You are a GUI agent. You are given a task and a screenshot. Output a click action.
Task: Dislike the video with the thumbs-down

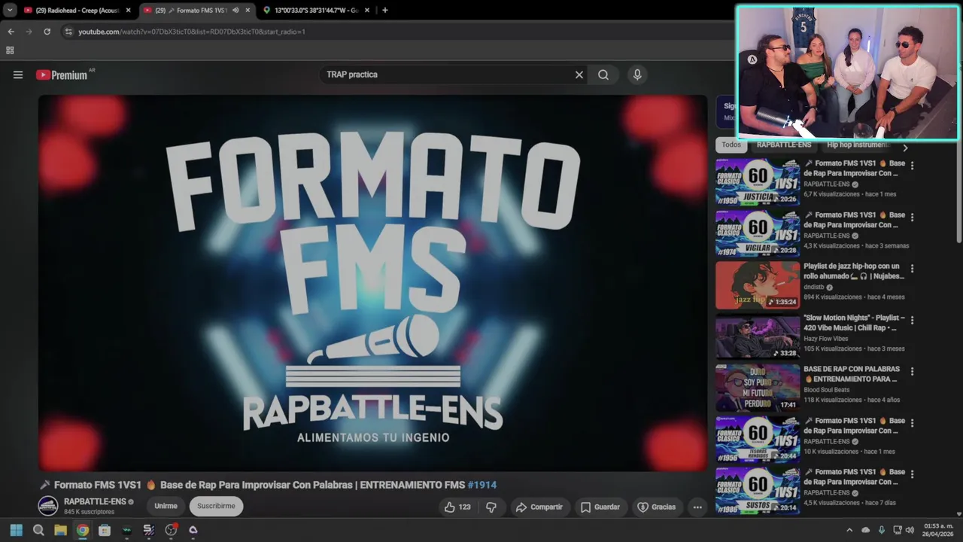point(491,507)
